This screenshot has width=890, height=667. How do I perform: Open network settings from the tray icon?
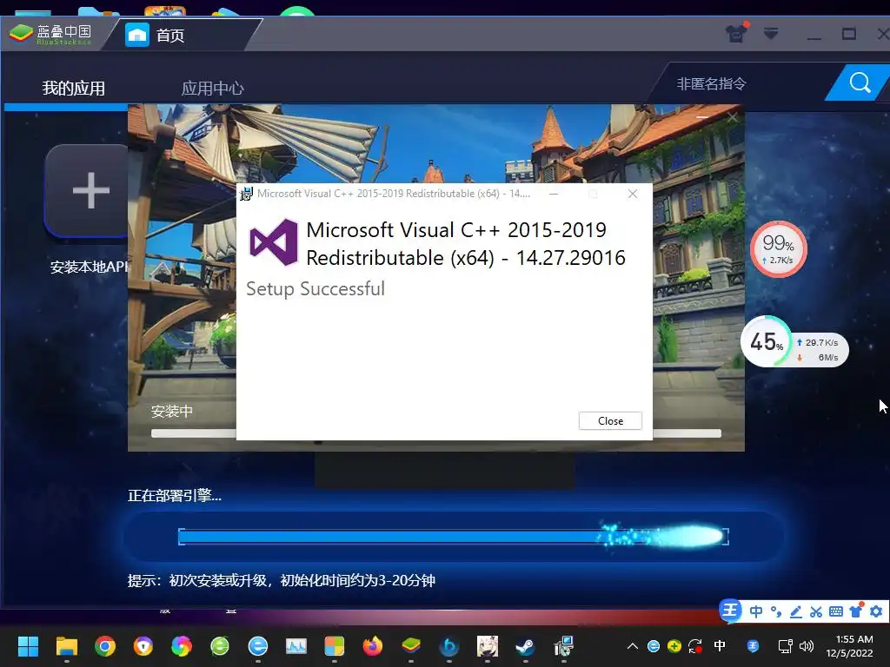pos(785,646)
